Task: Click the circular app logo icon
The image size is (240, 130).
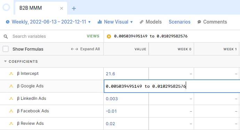Action: click(6, 7)
